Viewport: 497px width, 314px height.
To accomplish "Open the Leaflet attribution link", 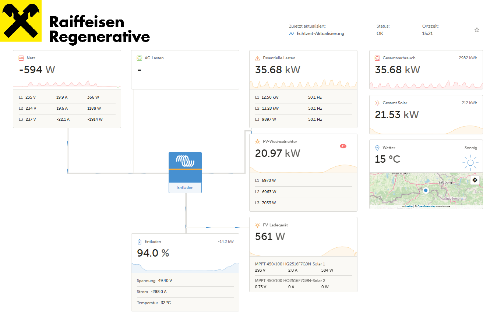I will tap(409, 207).
